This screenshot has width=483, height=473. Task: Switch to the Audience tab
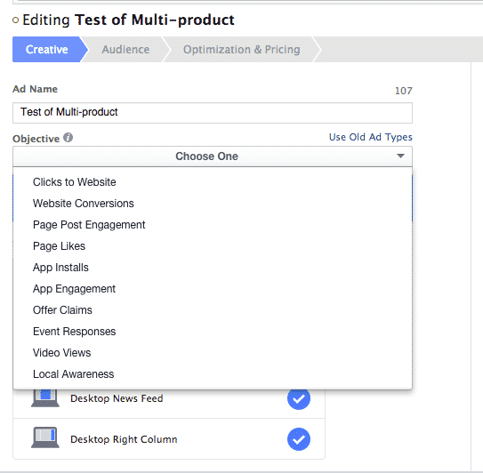coord(125,49)
